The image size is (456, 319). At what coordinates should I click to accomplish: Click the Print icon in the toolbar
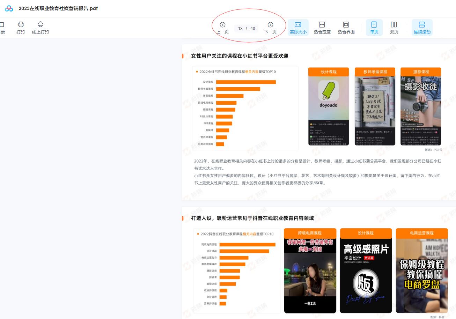coord(21,28)
